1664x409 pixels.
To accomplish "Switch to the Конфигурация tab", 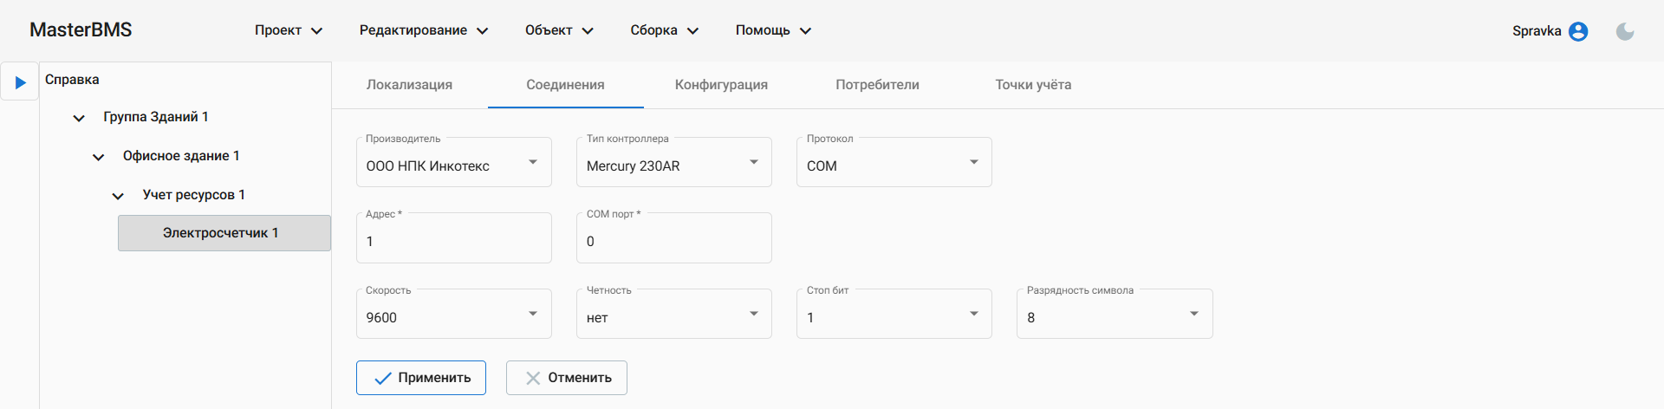I will coord(721,85).
